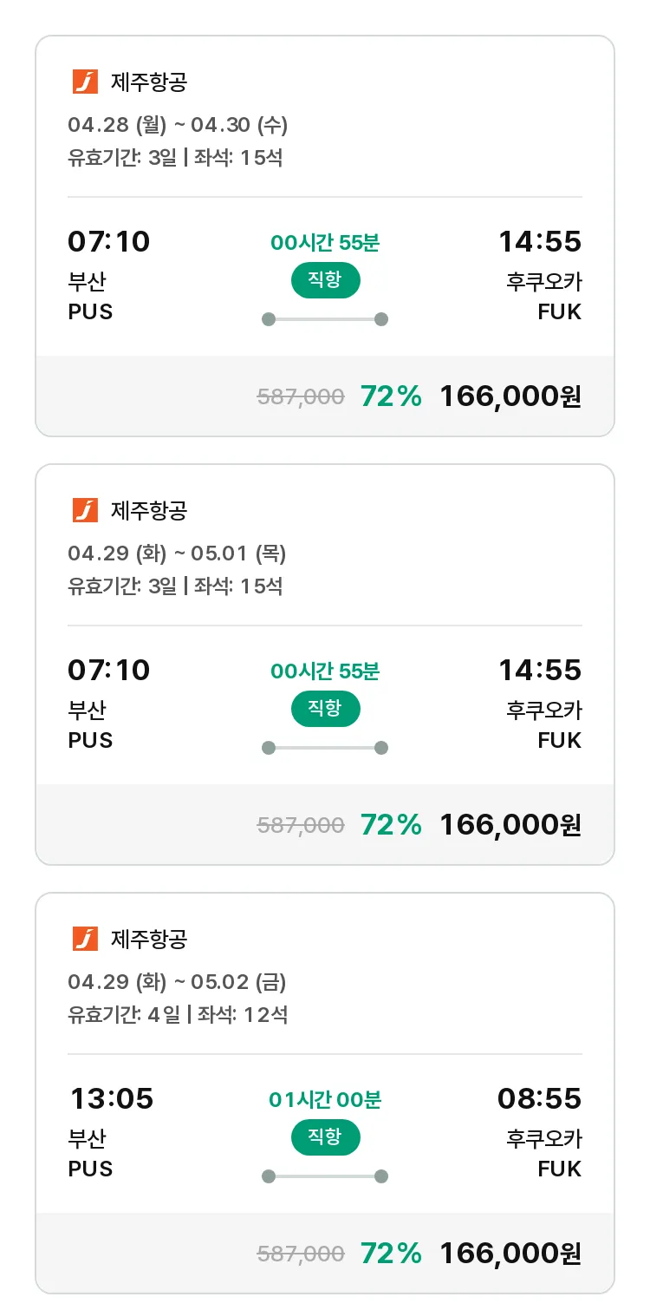Click the 13:05 departure time from 부산
The height and width of the screenshot is (1310, 650).
click(x=112, y=1099)
